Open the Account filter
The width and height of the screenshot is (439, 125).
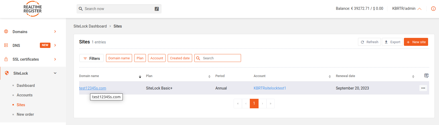(157, 58)
